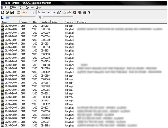Viewport: 168px width, 128px height.
Task: Select the row with address 0686893
Action: pos(84,58)
